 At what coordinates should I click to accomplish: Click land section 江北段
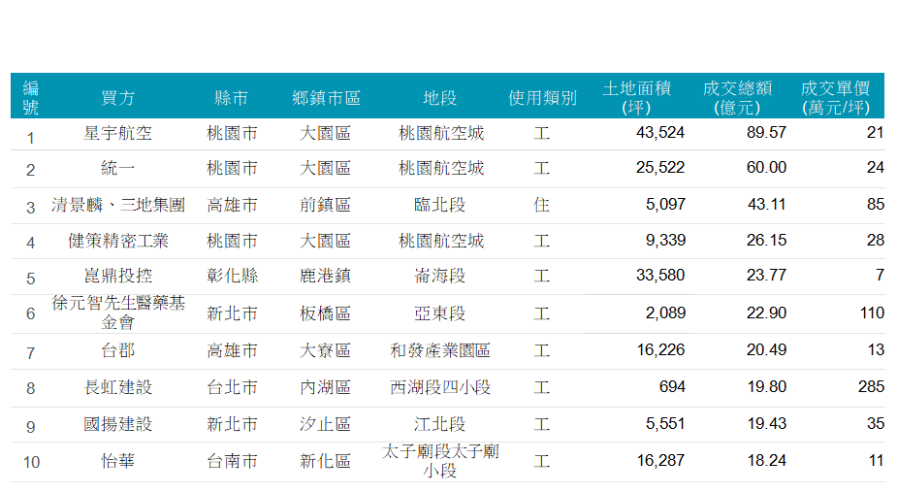tap(440, 424)
